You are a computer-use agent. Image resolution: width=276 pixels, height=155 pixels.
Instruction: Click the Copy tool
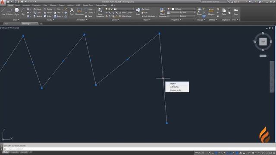[37, 12]
